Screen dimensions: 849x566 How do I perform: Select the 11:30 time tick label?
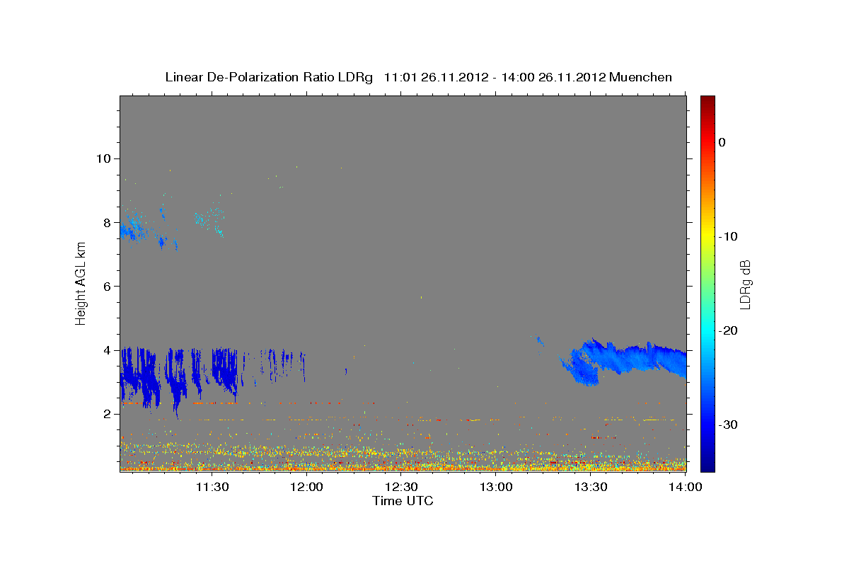(212, 487)
